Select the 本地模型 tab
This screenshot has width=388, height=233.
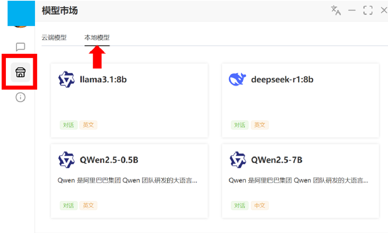coord(97,37)
